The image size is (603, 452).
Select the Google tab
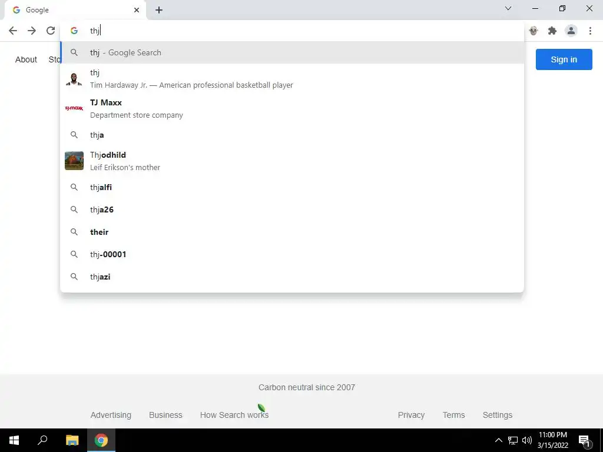point(75,10)
